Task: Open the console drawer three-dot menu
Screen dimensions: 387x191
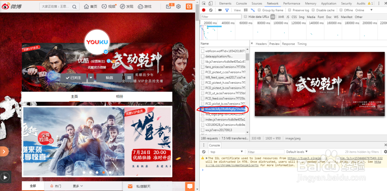Action: tap(204, 145)
